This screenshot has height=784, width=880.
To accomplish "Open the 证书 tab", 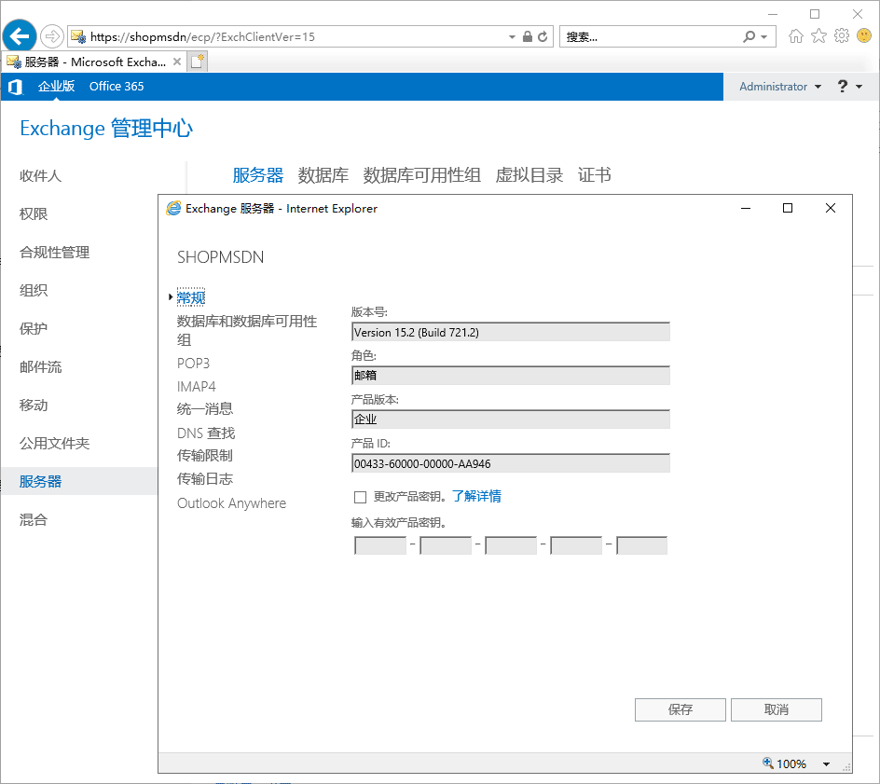I will click(x=594, y=175).
